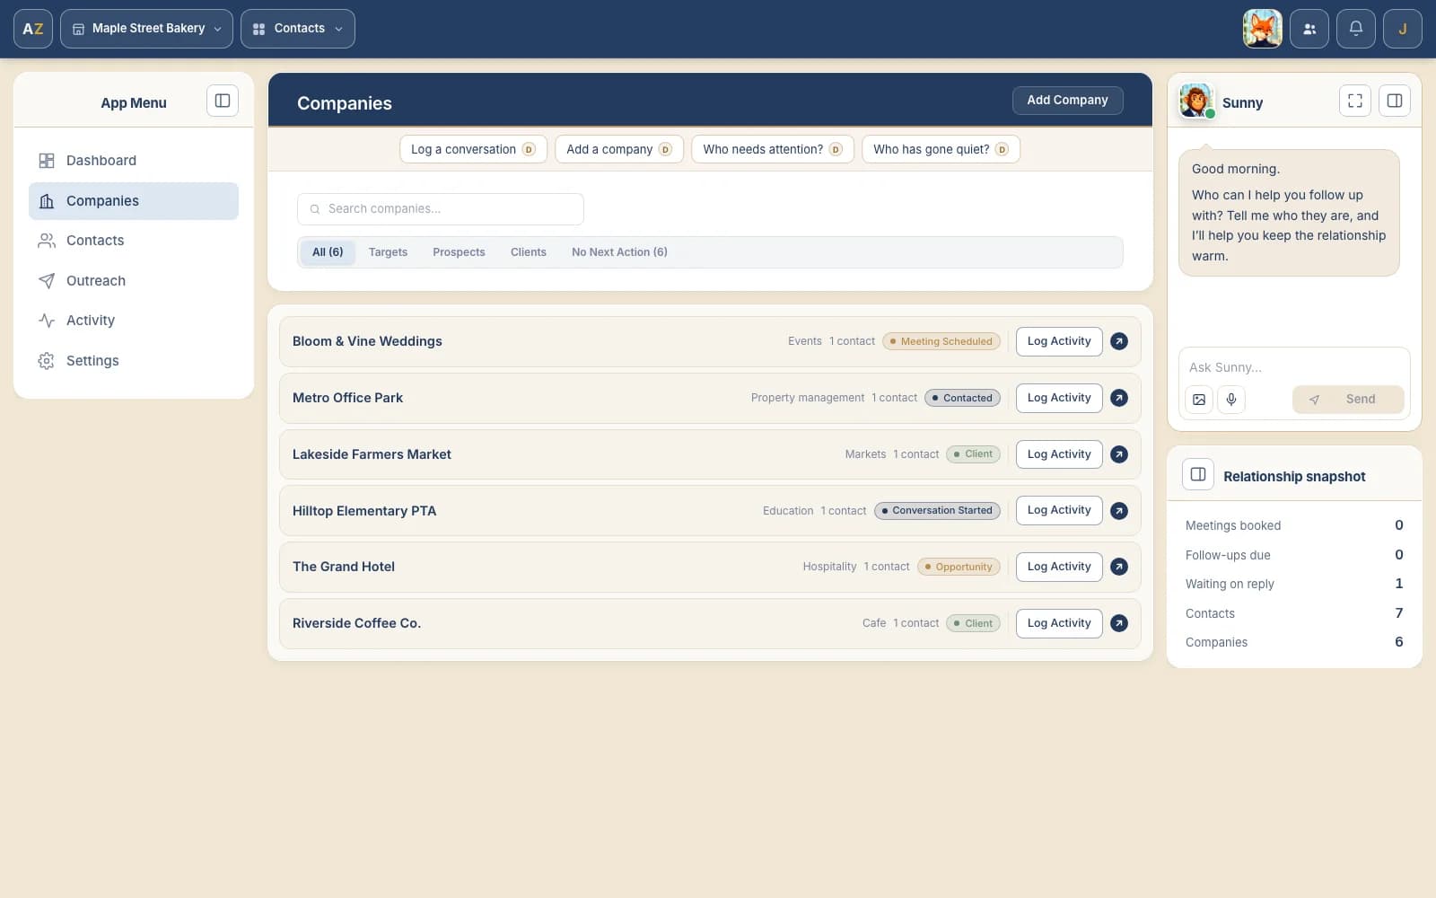This screenshot has height=898, width=1436.
Task: Click the AZ logo icon
Action: click(x=33, y=29)
